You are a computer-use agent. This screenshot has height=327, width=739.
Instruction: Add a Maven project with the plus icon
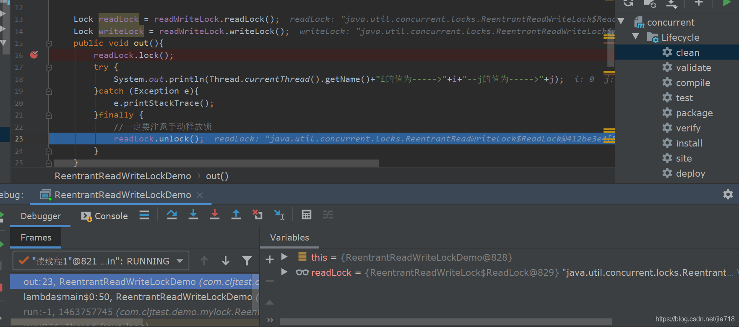click(x=698, y=3)
